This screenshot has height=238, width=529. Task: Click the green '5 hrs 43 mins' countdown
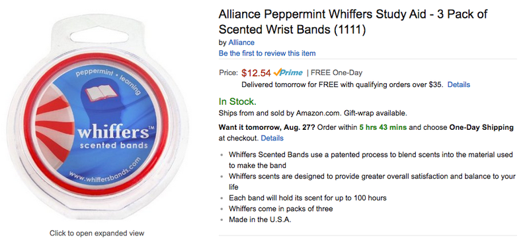point(383,127)
